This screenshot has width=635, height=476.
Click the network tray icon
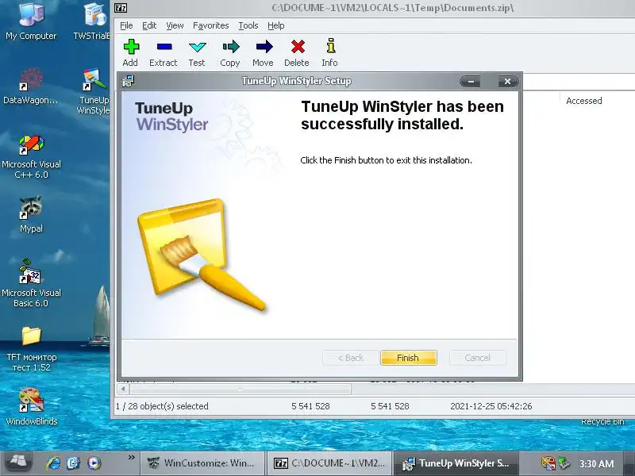pos(564,463)
